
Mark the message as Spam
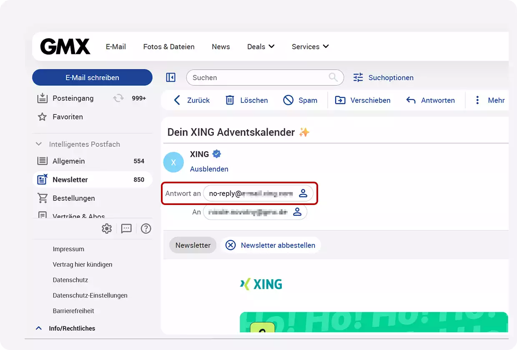(288, 100)
